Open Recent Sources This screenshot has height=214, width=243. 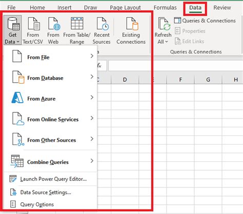102,30
